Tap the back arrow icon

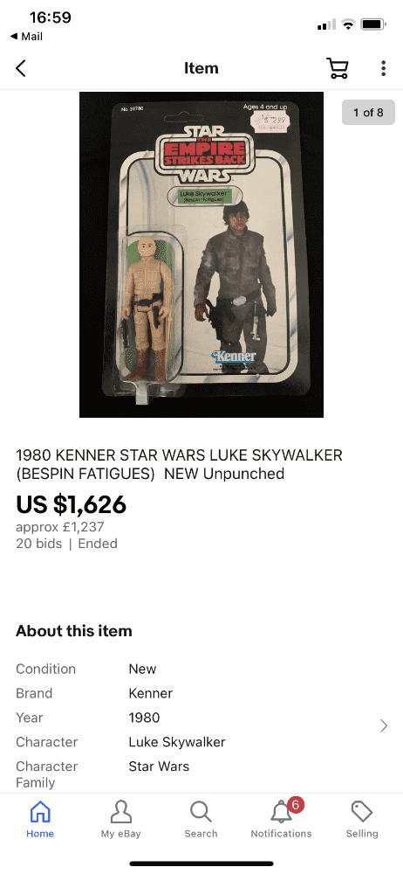click(21, 68)
